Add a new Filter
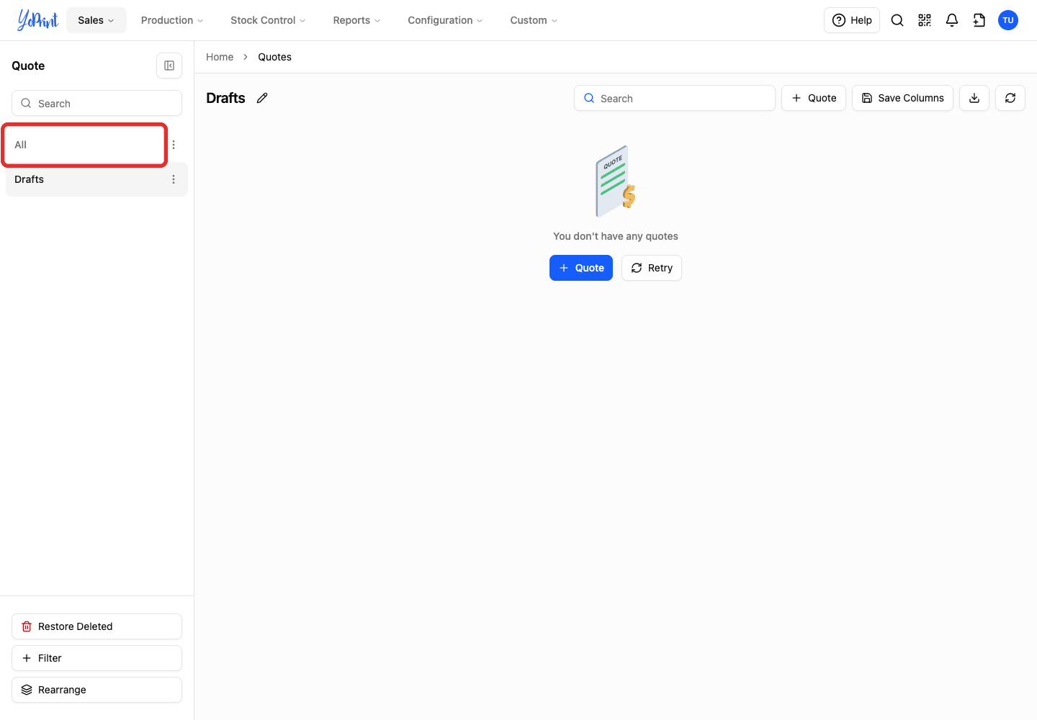This screenshot has width=1037, height=720. [96, 658]
